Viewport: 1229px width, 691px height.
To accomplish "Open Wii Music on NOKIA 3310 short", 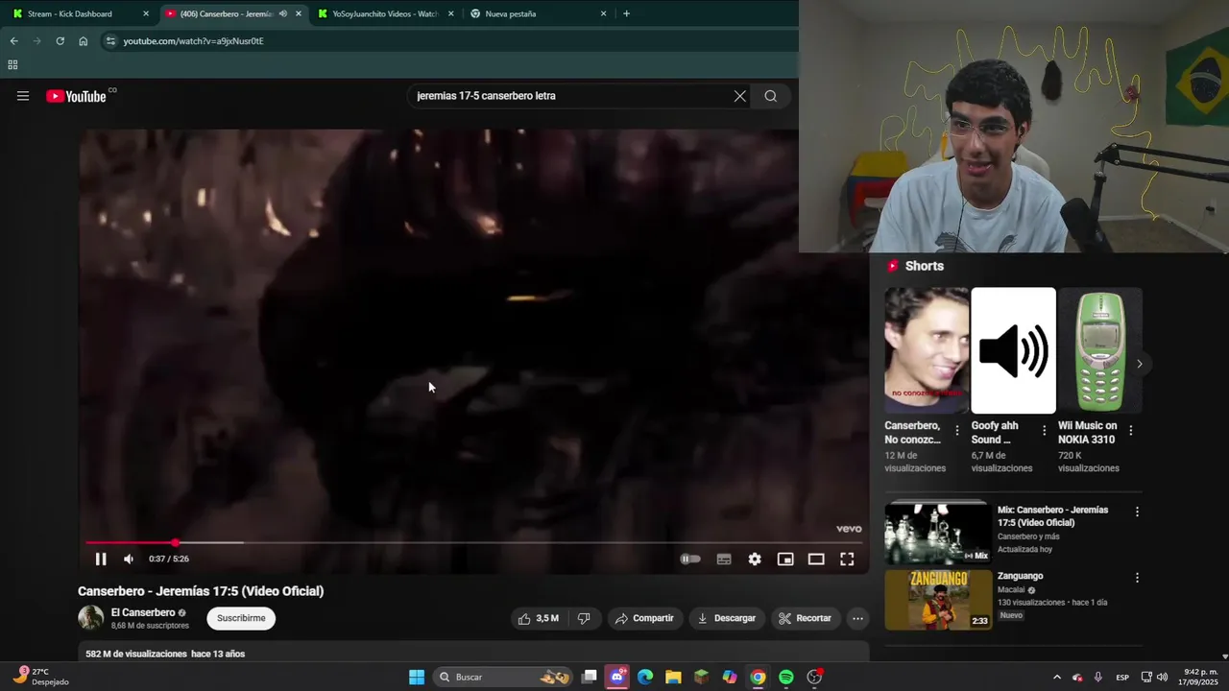I will 1100,350.
